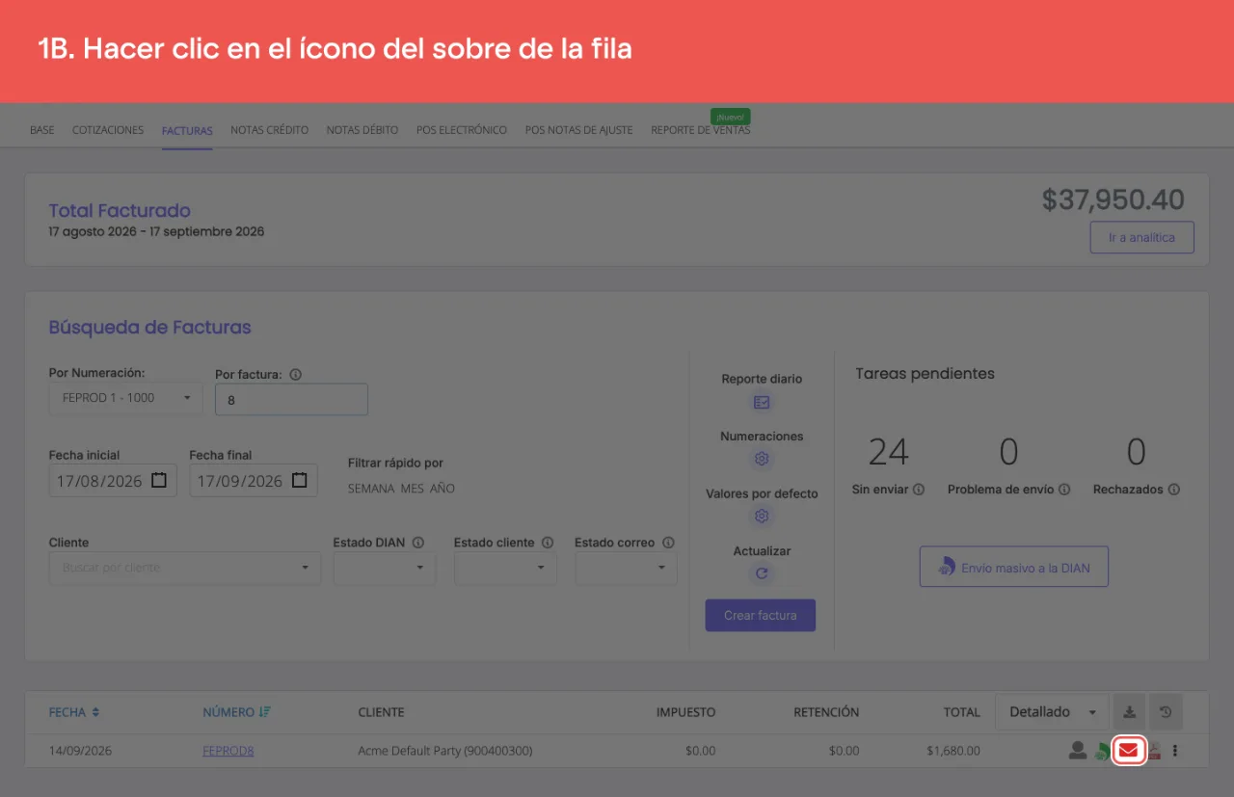Click info icon next to Rechazados
Screen dimensions: 1234x797
tap(1173, 490)
